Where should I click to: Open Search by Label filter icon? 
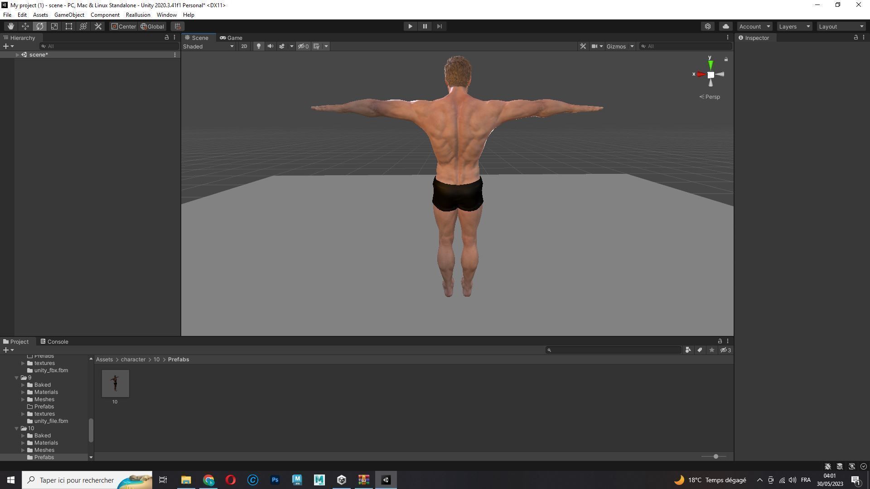(700, 350)
